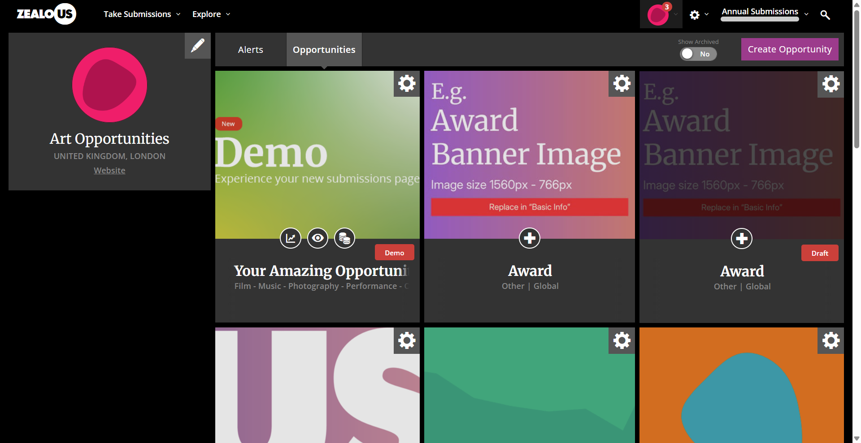Open the Website link in profile panel
Screen dimensions: 861x443
tap(109, 171)
